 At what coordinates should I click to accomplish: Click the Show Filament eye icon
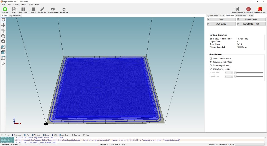[53, 9]
